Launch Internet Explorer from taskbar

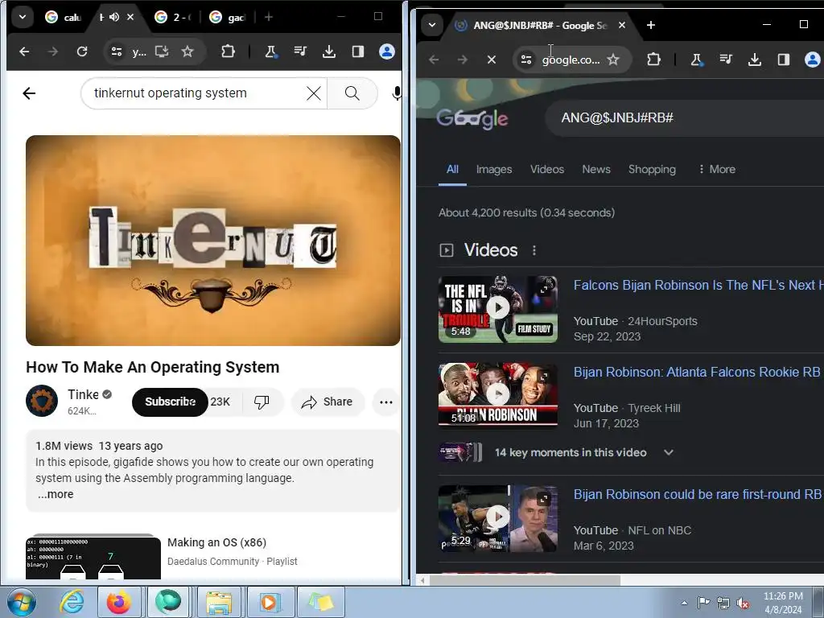[71, 602]
